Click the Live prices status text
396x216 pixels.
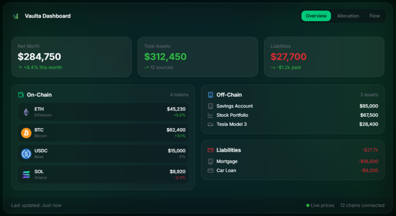coord(322,205)
